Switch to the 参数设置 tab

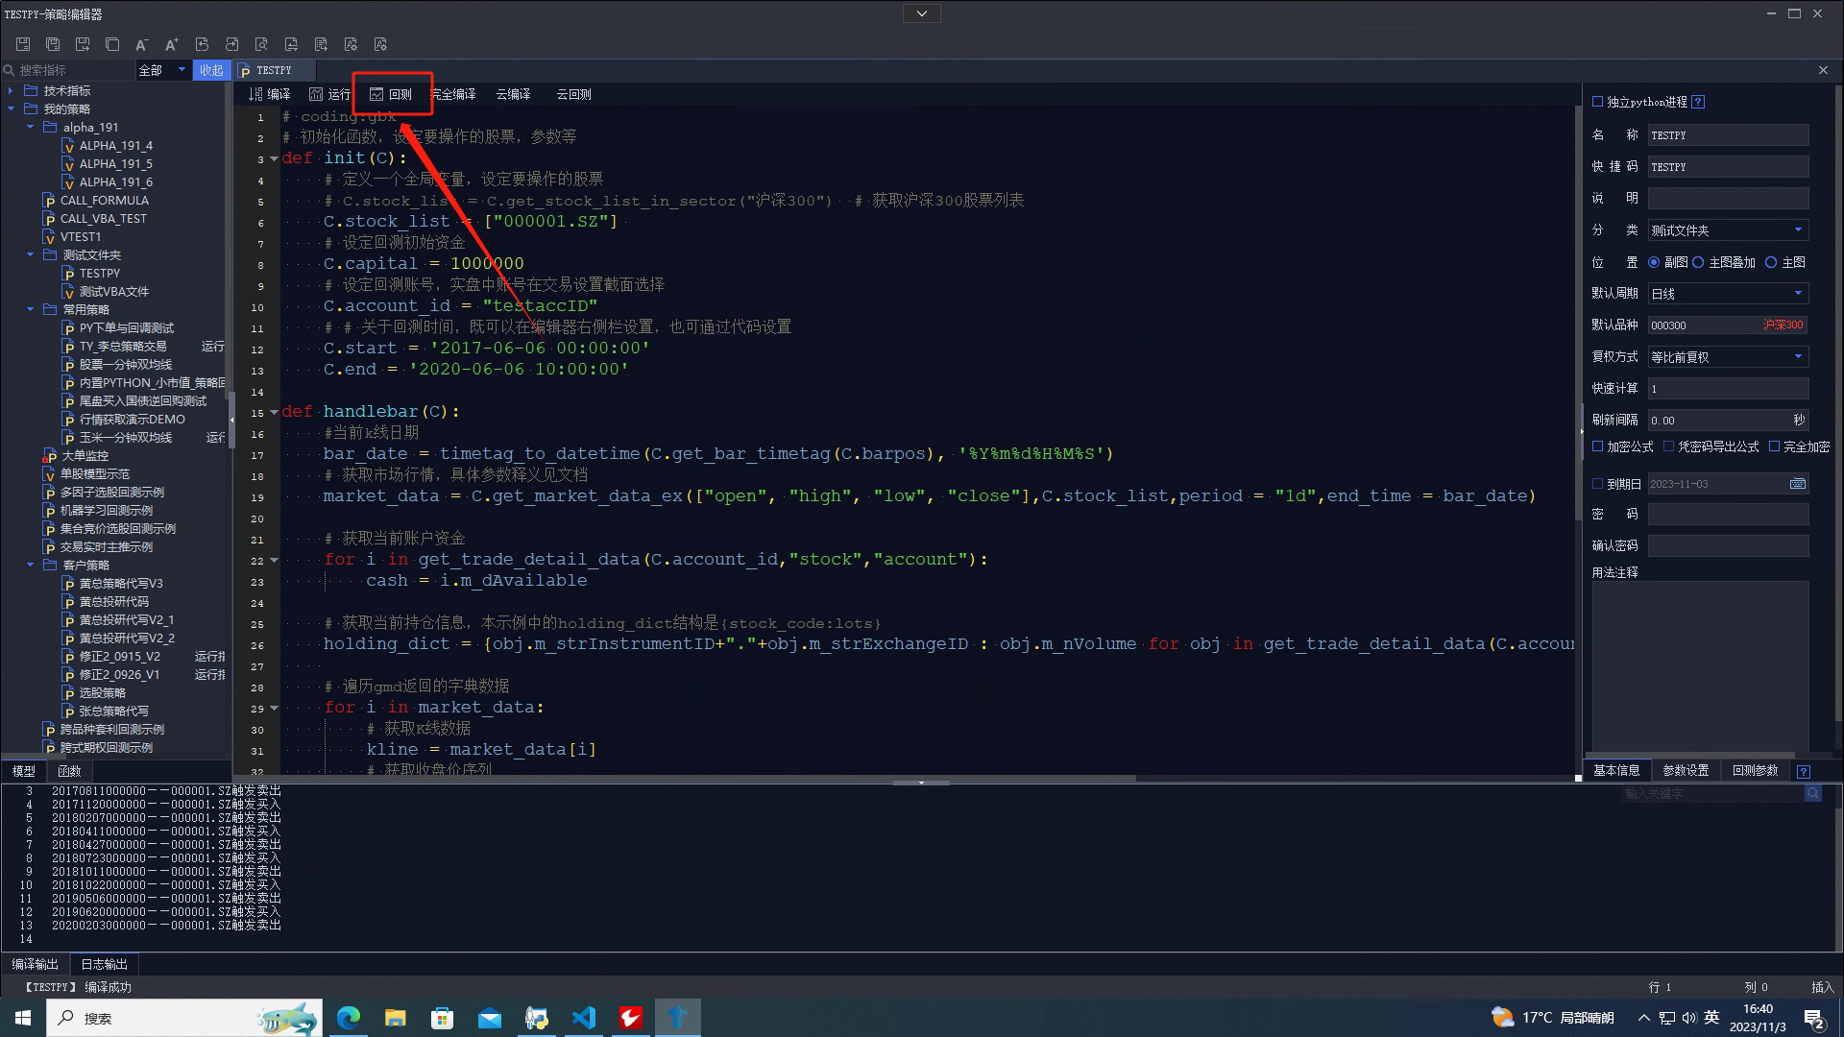click(x=1686, y=770)
